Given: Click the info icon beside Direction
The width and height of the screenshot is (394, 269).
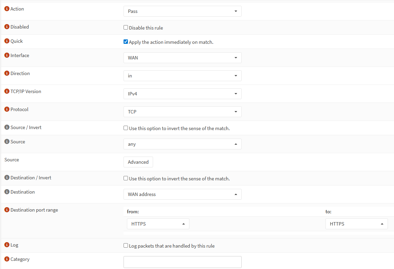Looking at the screenshot, I should pos(7,73).
